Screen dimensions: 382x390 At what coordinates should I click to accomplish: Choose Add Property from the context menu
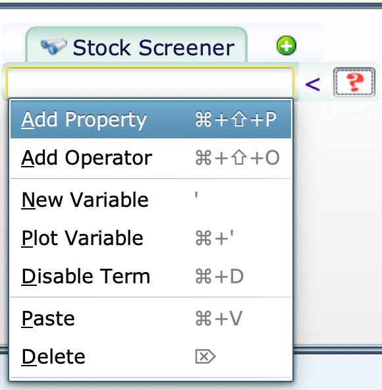[x=151, y=119]
